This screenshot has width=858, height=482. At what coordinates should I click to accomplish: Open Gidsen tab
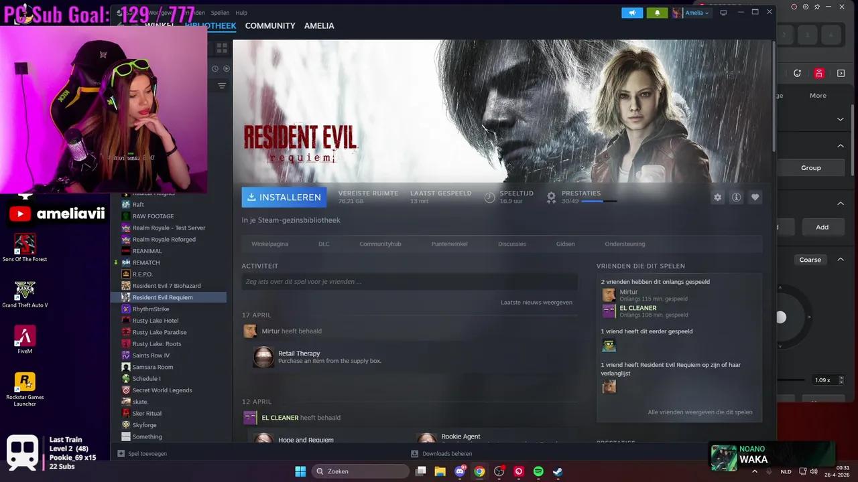tap(565, 244)
